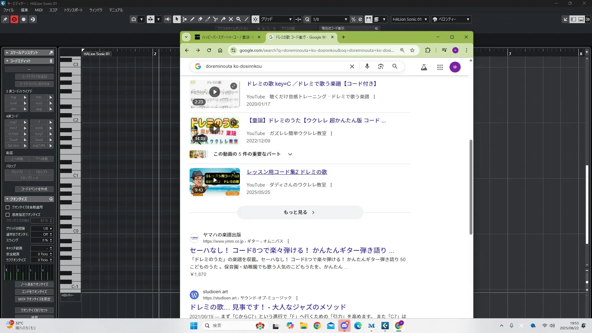
Task: Select the Draw pencil tool
Action: point(192,19)
